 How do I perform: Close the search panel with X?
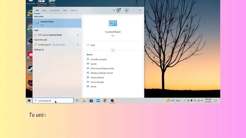(140, 10)
